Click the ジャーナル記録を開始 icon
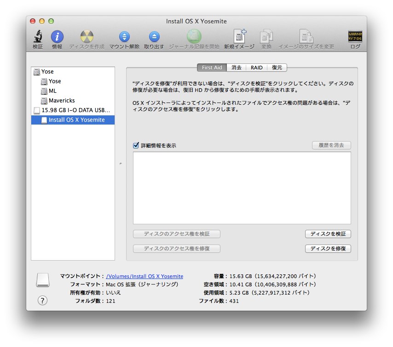 pos(194,37)
